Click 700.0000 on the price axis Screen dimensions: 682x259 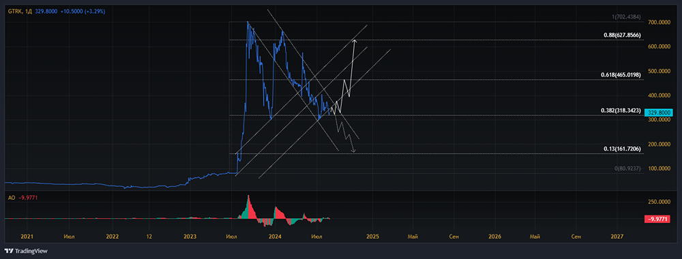(659, 22)
